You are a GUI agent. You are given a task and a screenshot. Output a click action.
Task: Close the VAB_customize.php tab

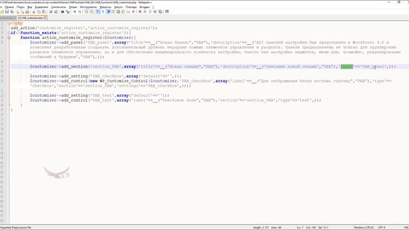coord(45,18)
